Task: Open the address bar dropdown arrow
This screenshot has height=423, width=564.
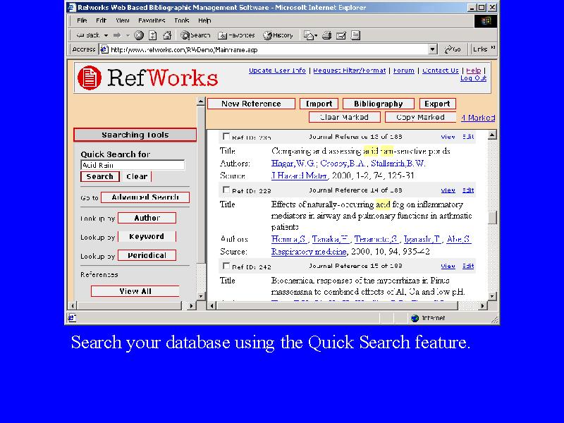Action: [433, 49]
